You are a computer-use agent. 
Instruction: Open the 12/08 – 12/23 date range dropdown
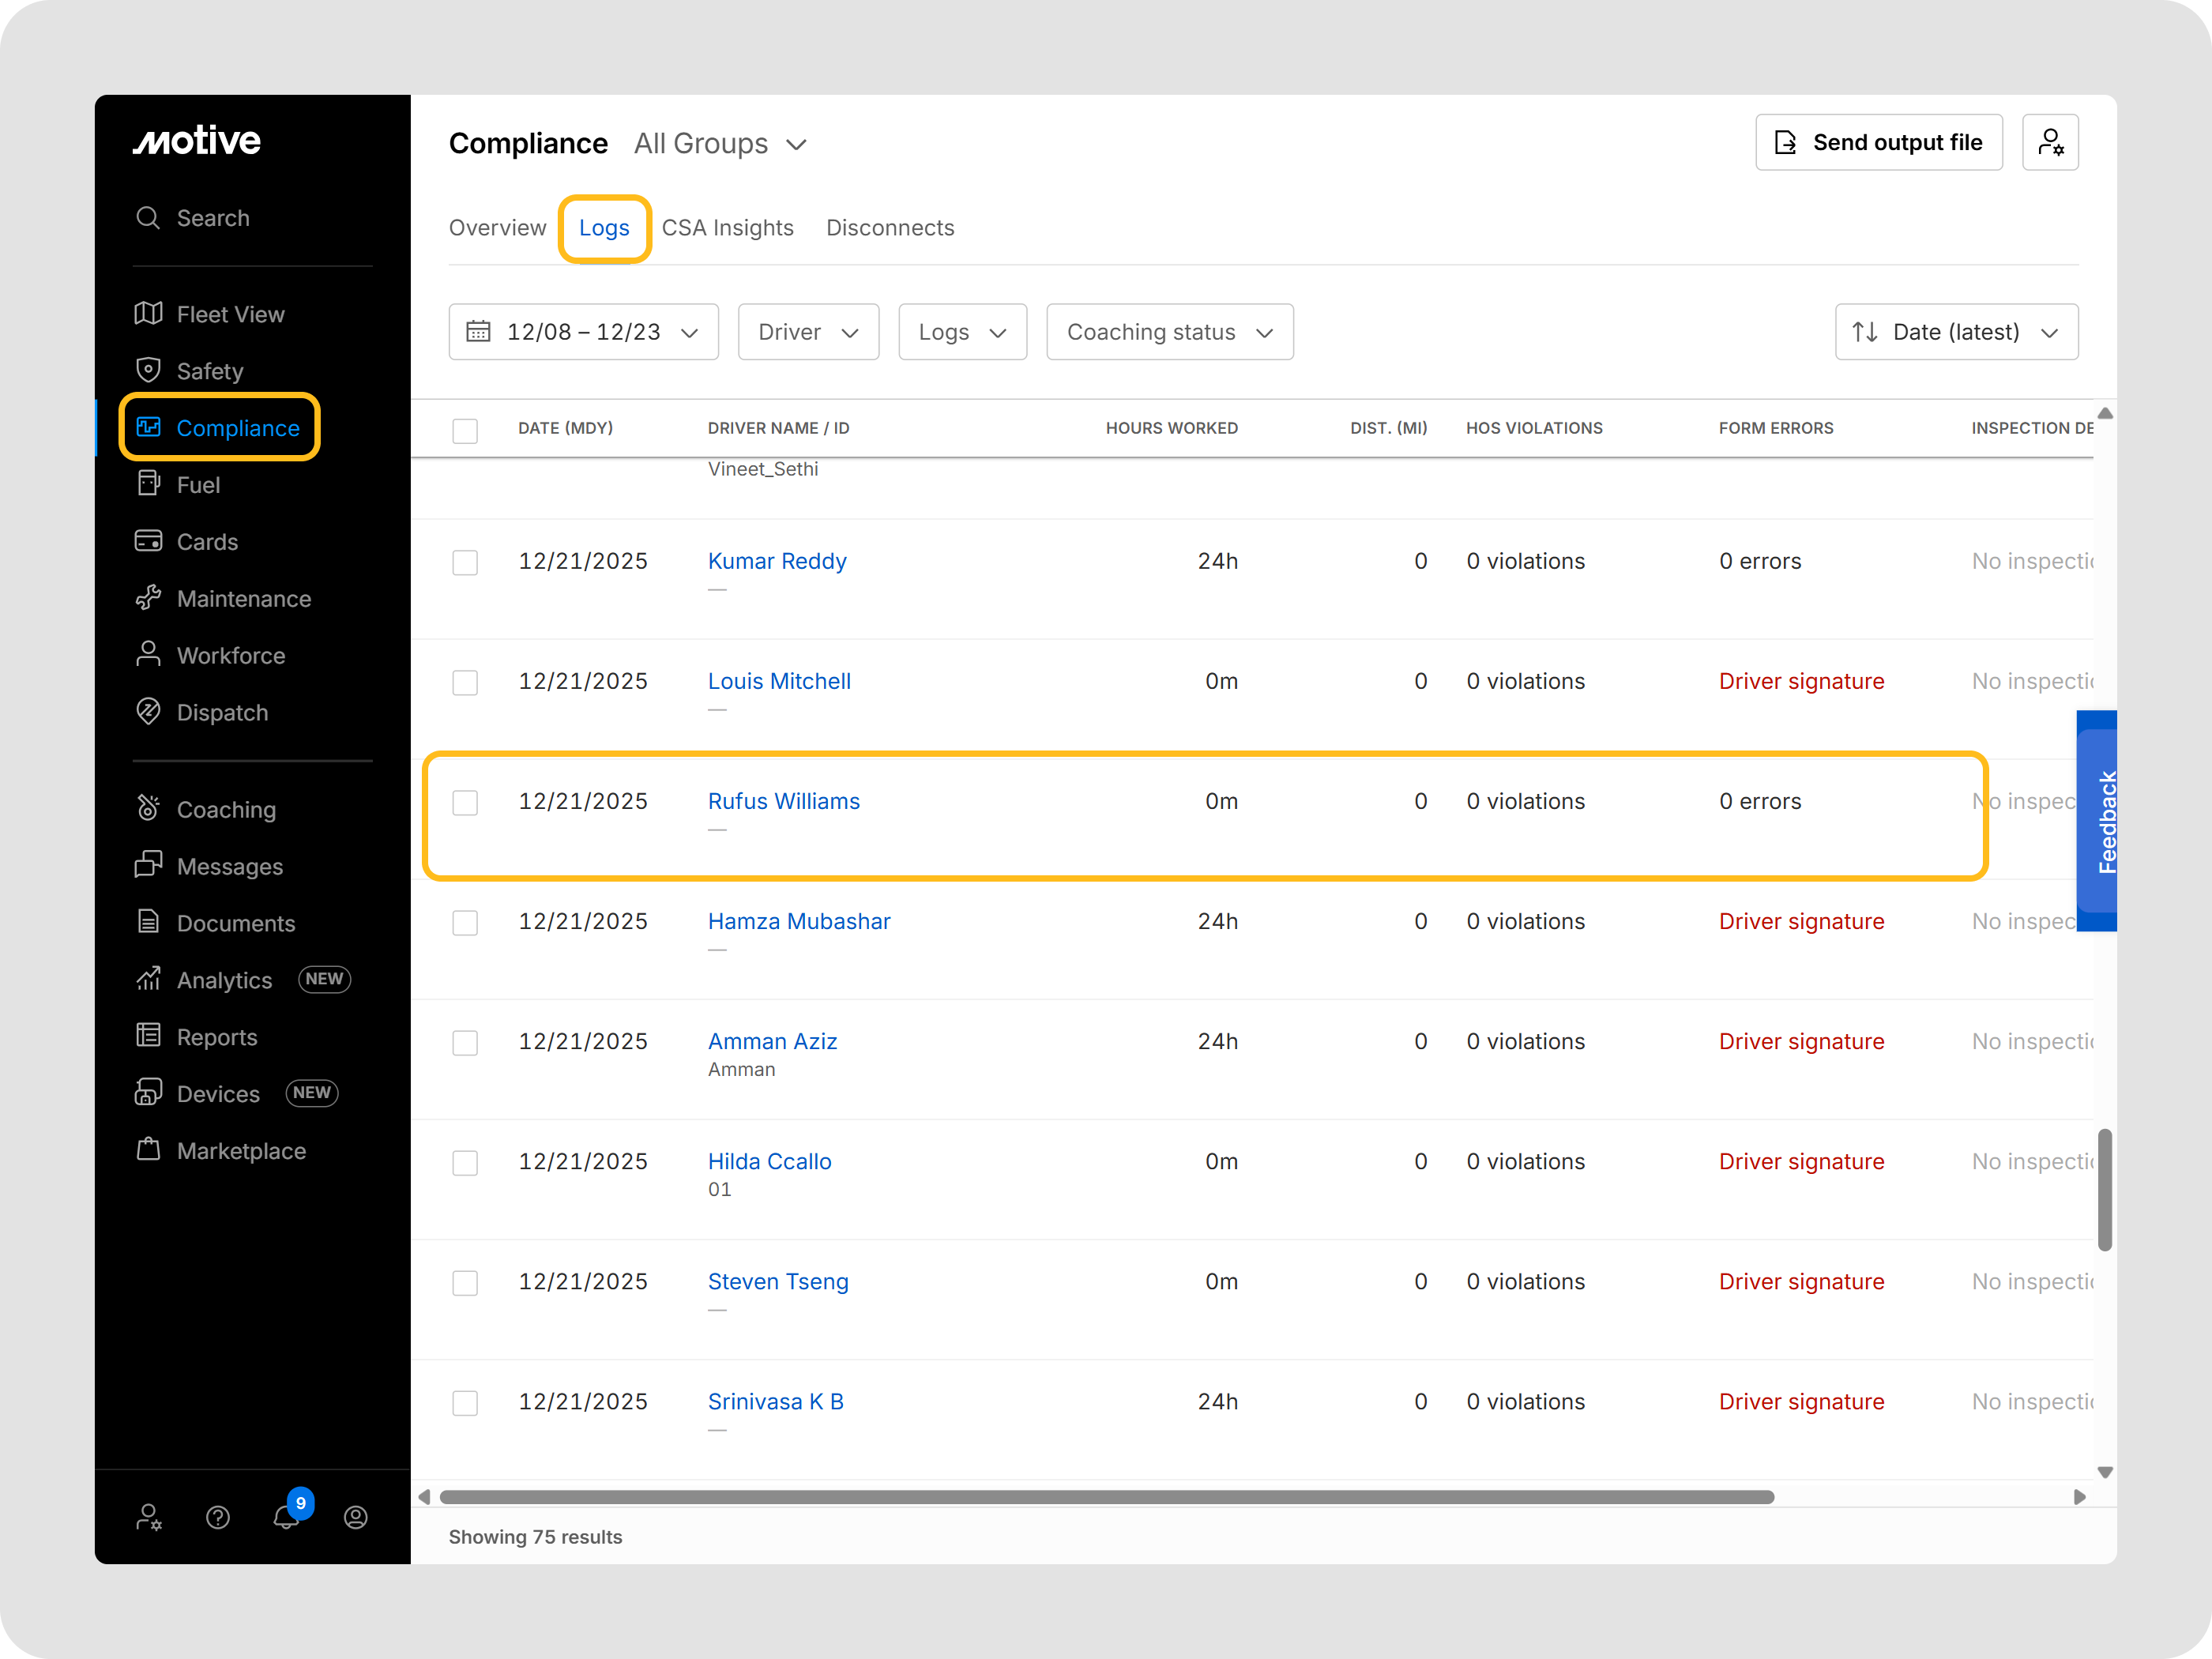pos(584,332)
